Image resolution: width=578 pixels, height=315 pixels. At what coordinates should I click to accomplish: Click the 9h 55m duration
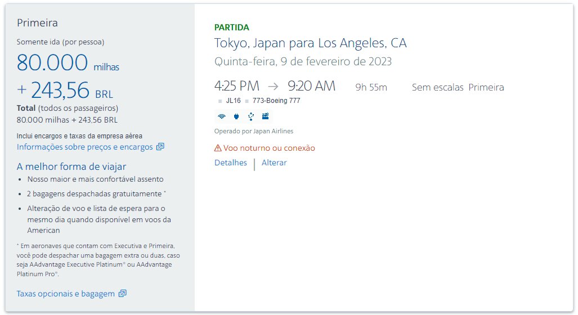pyautogui.click(x=371, y=87)
